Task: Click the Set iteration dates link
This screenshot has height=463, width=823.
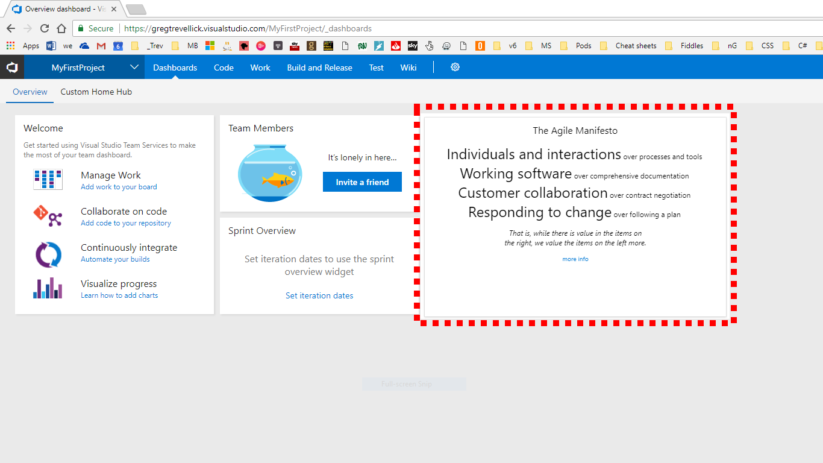Action: coord(319,295)
